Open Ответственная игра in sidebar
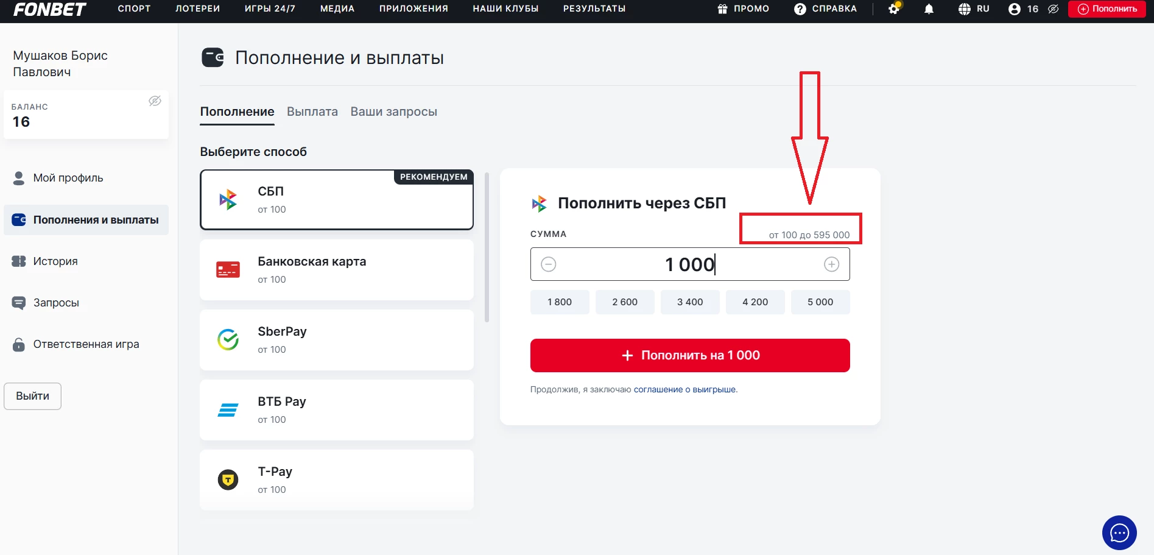This screenshot has height=555, width=1154. [x=86, y=344]
